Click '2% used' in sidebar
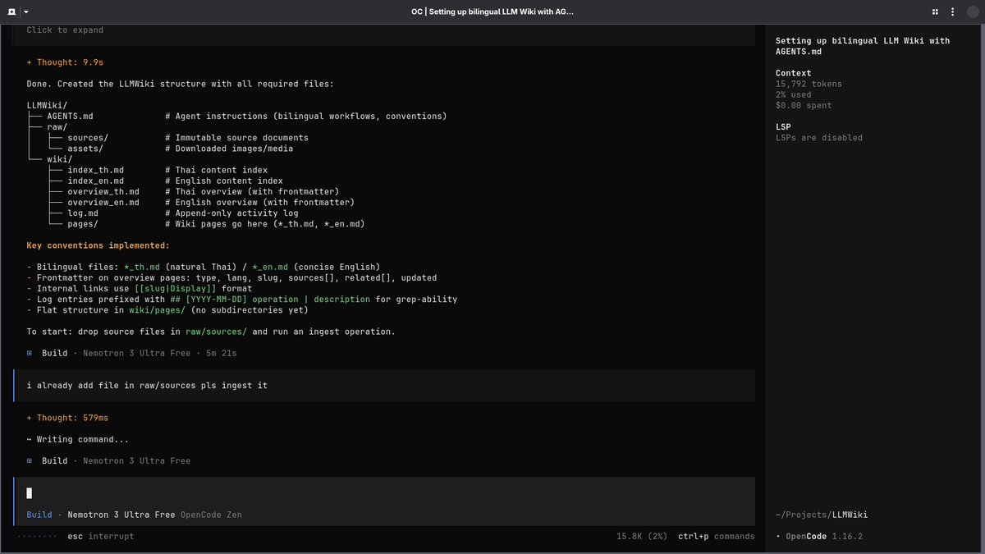Image resolution: width=985 pixels, height=554 pixels. 793,94
